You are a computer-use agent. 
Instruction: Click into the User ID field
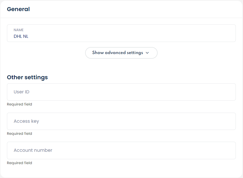click(x=121, y=92)
